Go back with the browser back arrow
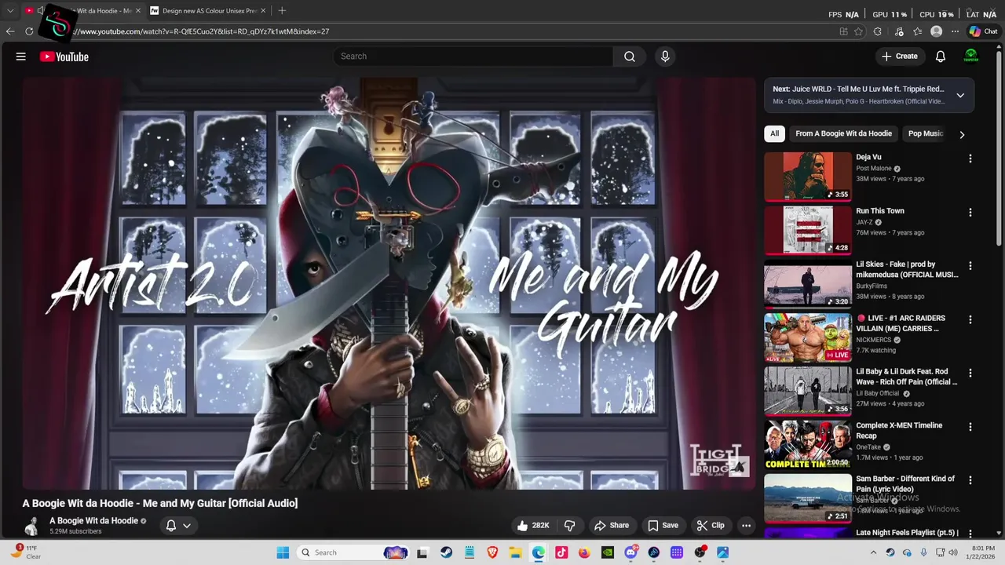Screen dimensions: 1005x565 tap(10, 31)
